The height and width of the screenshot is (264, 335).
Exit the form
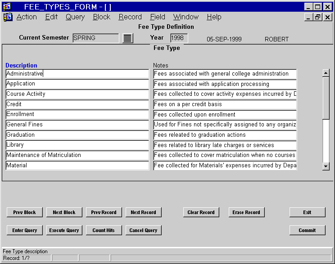click(307, 212)
